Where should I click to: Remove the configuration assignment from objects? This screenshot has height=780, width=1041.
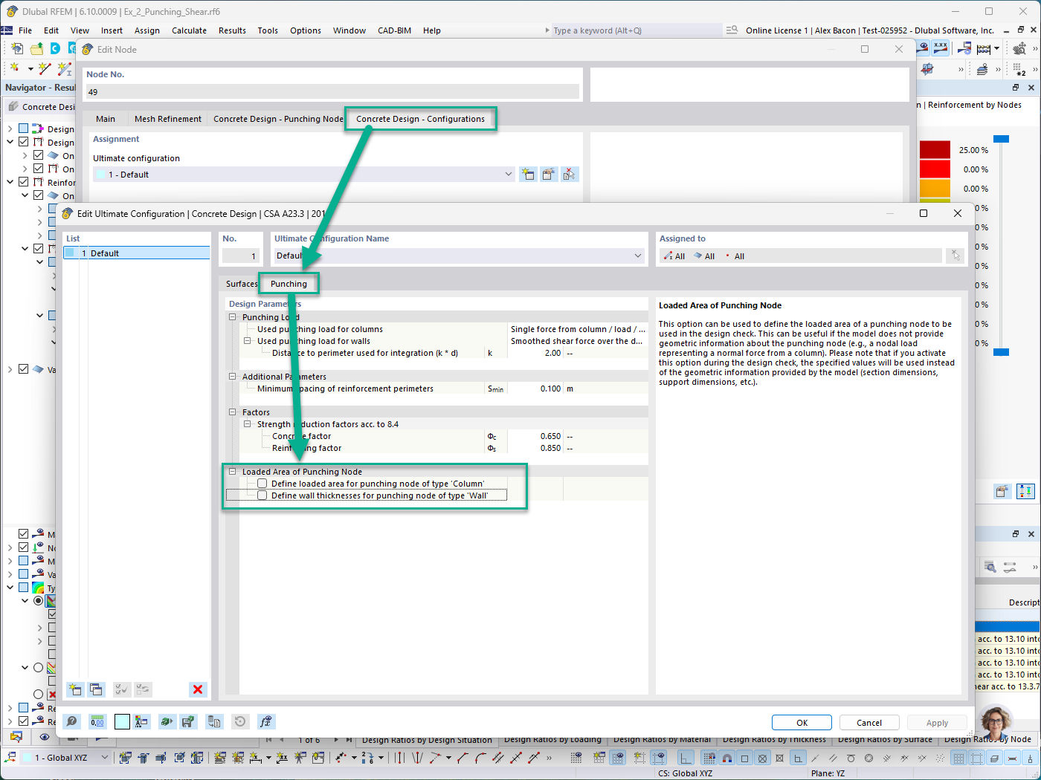[x=955, y=256]
